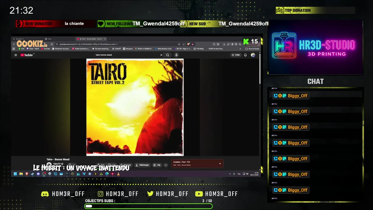
Task: Click the music note toolbar icon
Action: tap(228, 44)
